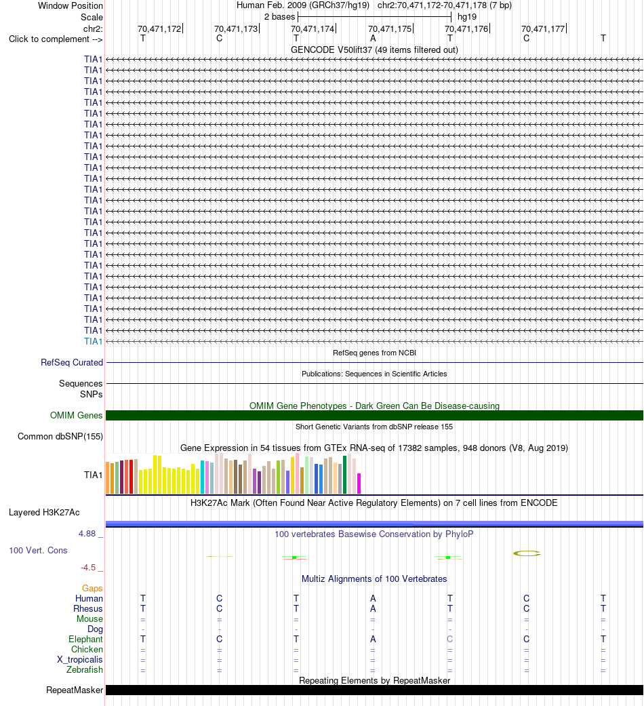This screenshot has width=644, height=706.
Task: Click the -4.5 PhyloP lower scale value
Action: (89, 568)
